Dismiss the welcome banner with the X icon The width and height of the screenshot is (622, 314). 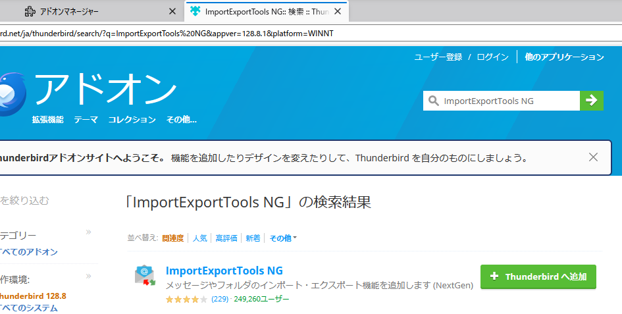593,157
